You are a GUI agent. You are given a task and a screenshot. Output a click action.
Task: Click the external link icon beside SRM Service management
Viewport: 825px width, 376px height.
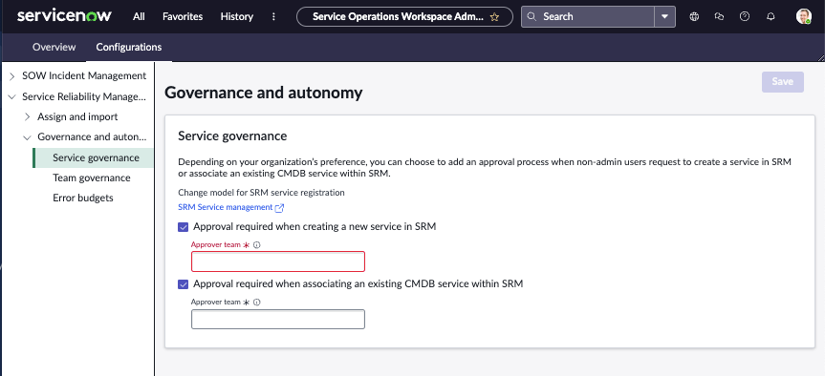(x=279, y=208)
